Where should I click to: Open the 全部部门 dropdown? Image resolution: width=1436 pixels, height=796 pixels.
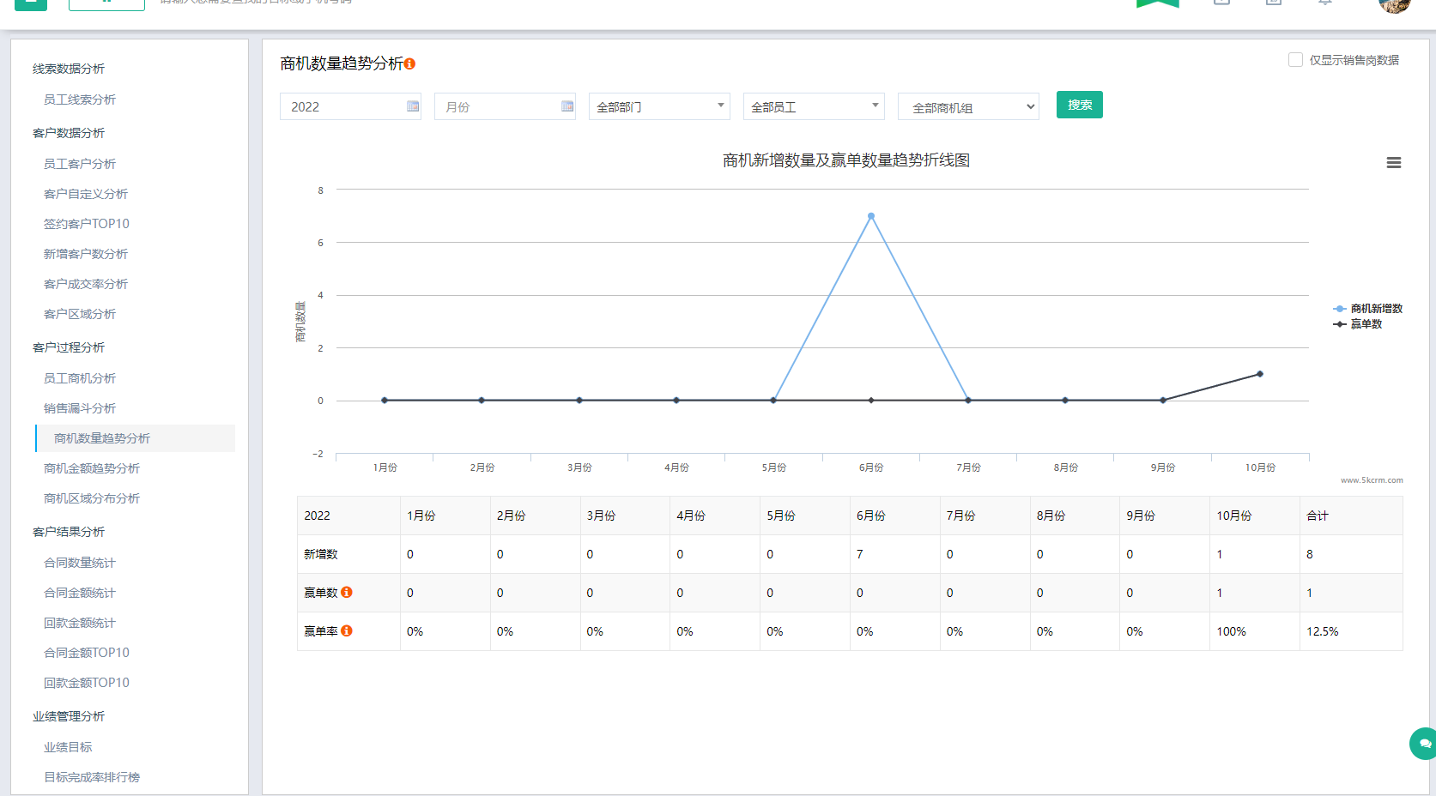658,106
